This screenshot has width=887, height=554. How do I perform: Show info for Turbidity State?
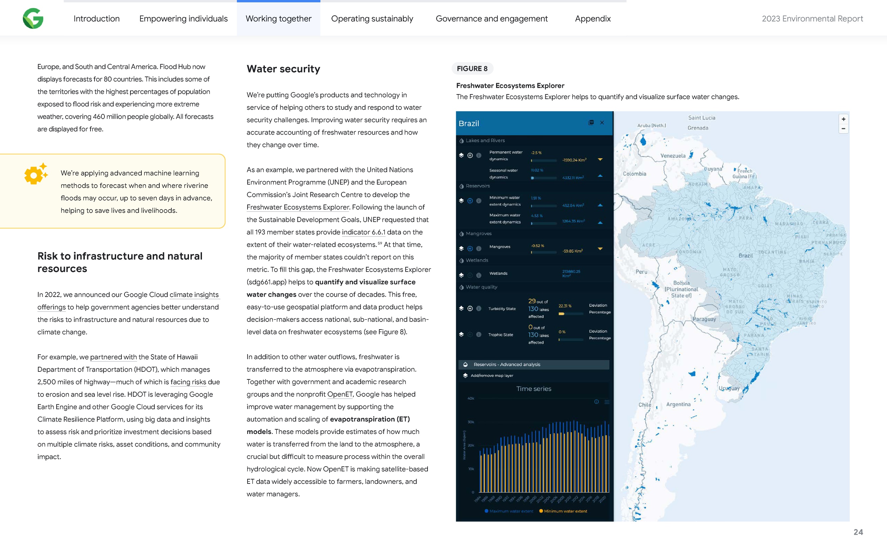(x=479, y=309)
